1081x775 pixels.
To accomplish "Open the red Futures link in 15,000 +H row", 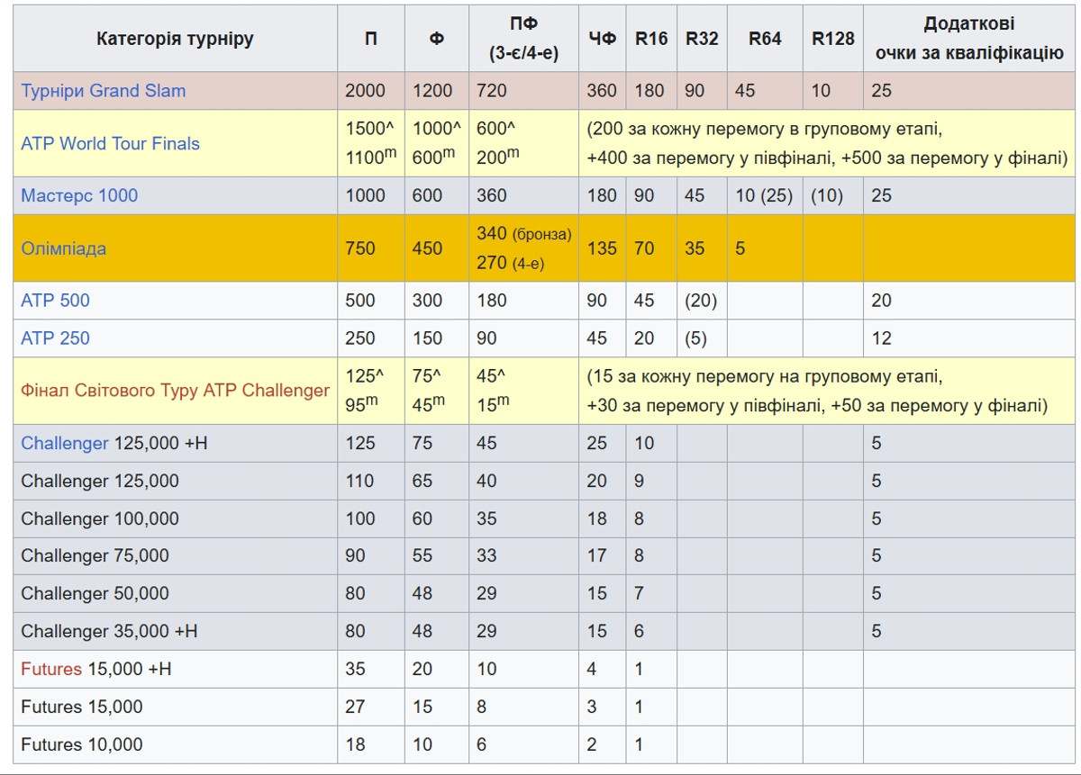I will 51,670.
